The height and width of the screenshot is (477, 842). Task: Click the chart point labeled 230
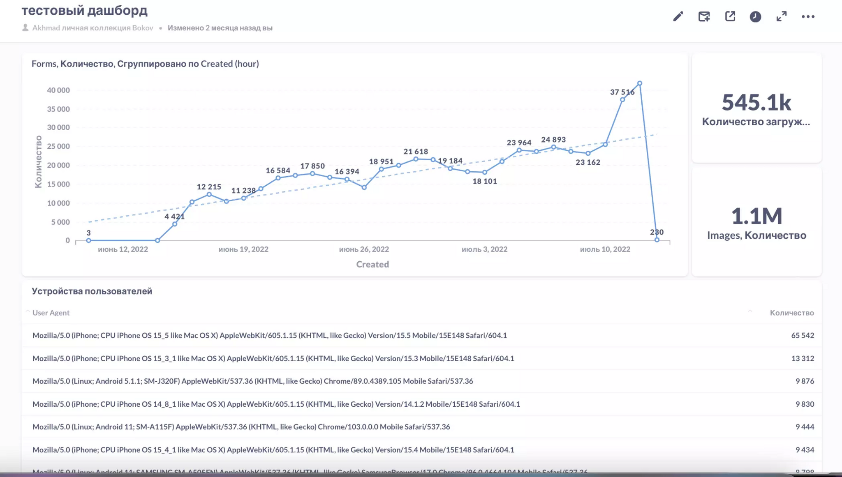657,240
